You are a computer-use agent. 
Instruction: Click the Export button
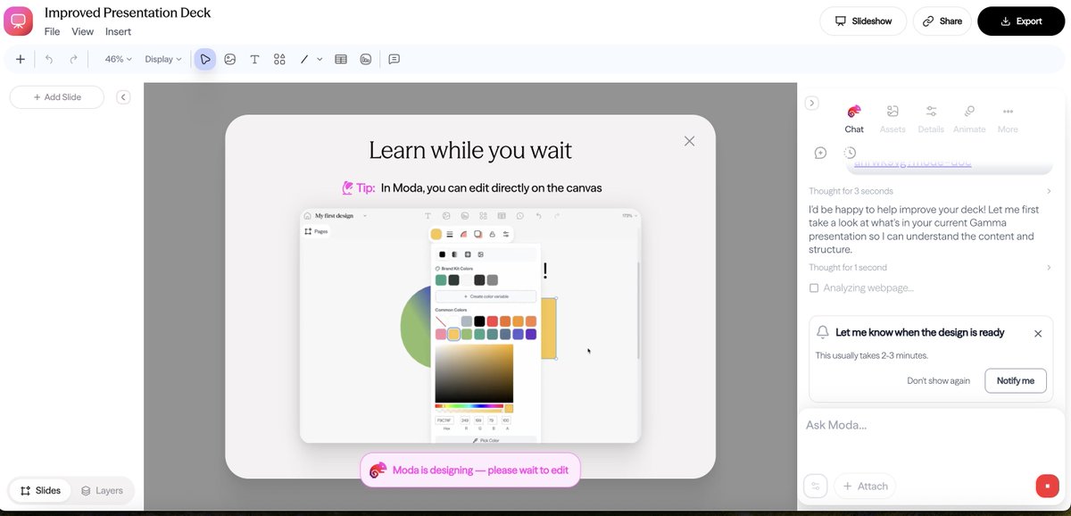pyautogui.click(x=1021, y=21)
